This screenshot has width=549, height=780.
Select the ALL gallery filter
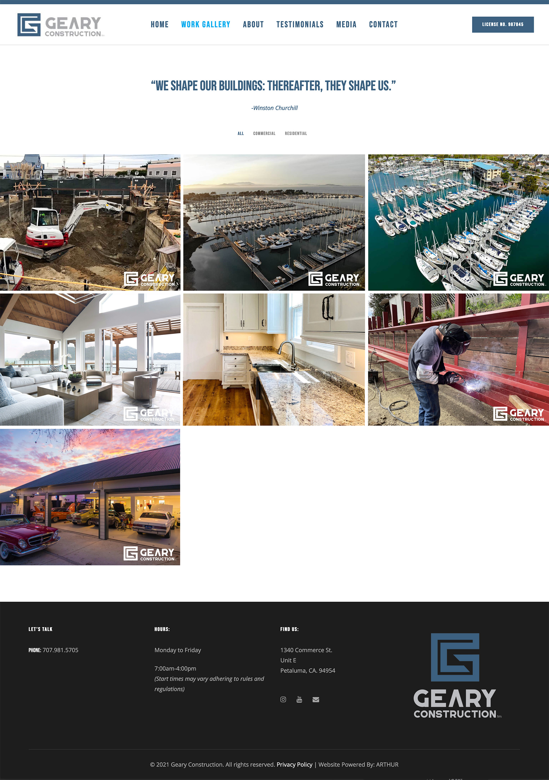coord(241,133)
